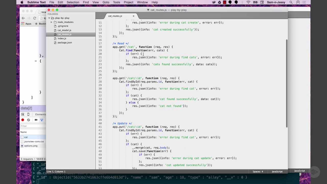The height and width of the screenshot is (184, 327).
Task: Expand the node_modules folder
Action: tap(51, 22)
